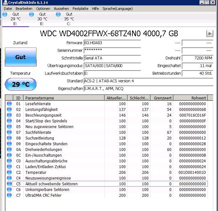Click the Schlecht... column header
This screenshot has width=218, height=211.
pos(139,98)
